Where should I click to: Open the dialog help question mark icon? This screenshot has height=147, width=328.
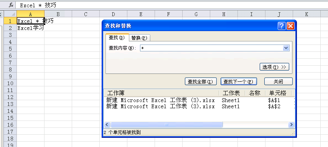[282, 26]
